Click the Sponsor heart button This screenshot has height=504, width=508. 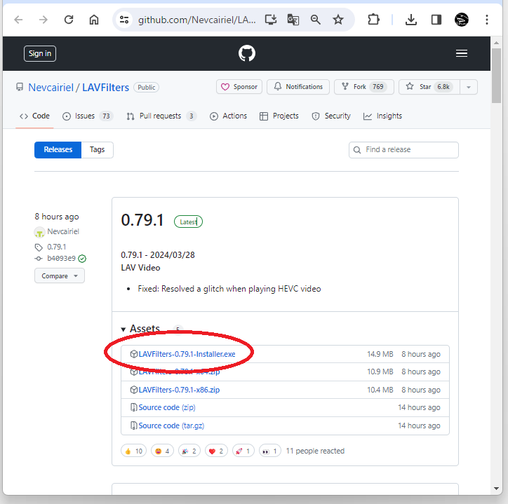(x=239, y=87)
